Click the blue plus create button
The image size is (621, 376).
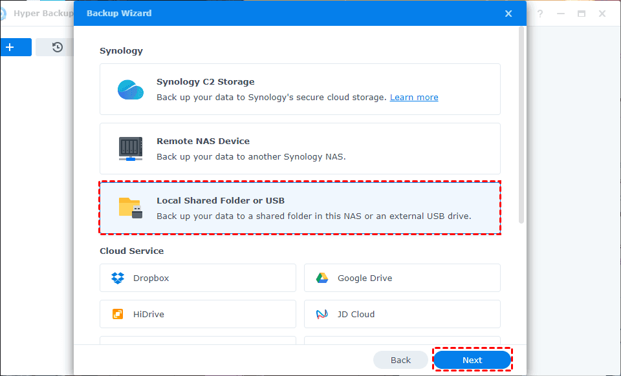(10, 47)
